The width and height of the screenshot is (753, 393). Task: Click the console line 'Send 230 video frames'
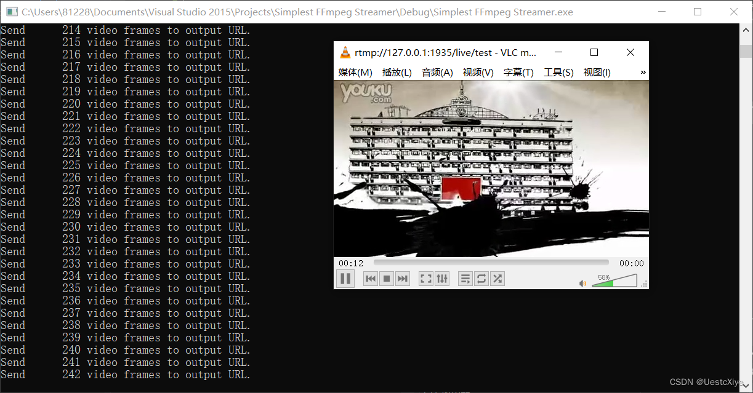click(126, 227)
